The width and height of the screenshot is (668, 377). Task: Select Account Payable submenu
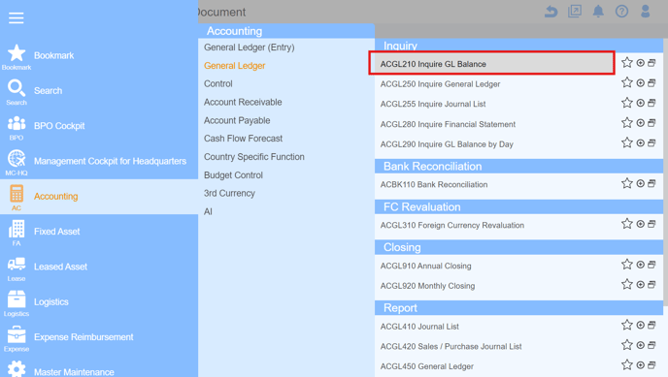[237, 120]
